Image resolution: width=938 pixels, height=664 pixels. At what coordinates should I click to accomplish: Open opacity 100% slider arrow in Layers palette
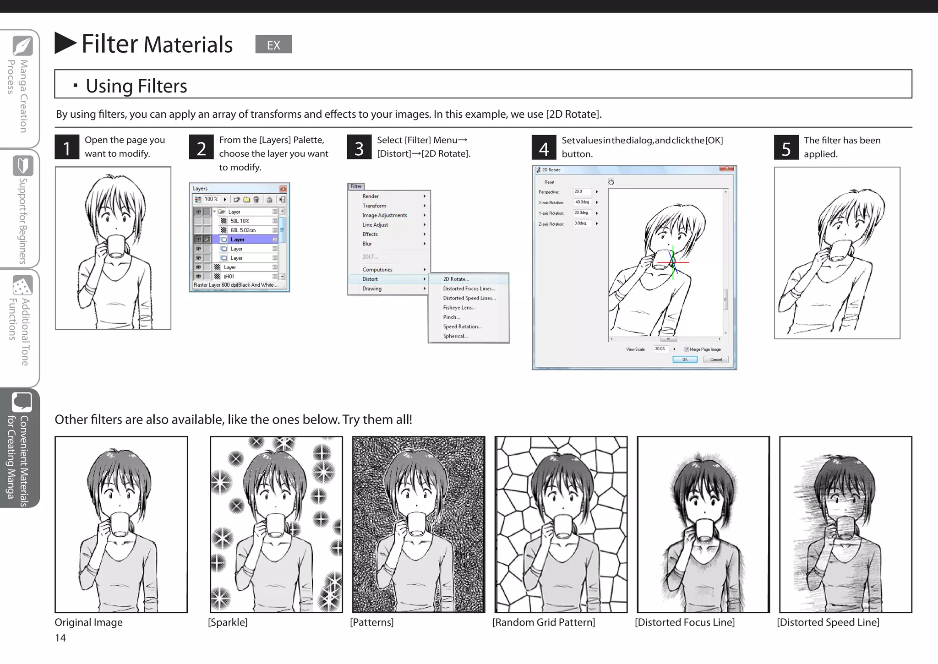tap(225, 199)
